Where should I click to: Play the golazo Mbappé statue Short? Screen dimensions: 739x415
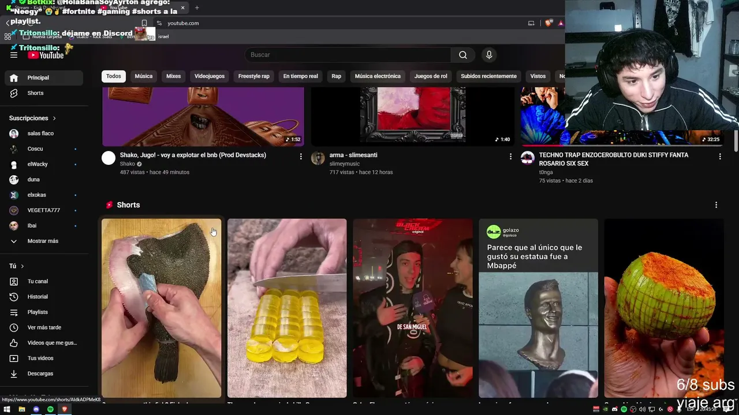tap(539, 308)
